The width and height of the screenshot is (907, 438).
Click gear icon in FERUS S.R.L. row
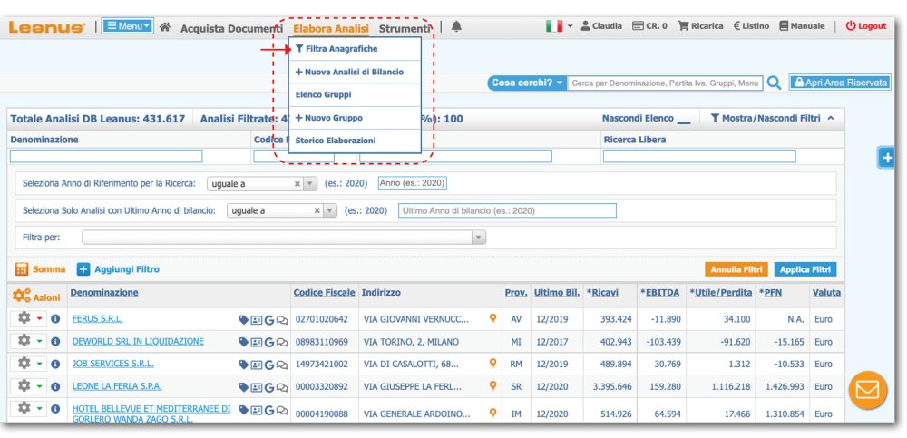click(x=24, y=318)
